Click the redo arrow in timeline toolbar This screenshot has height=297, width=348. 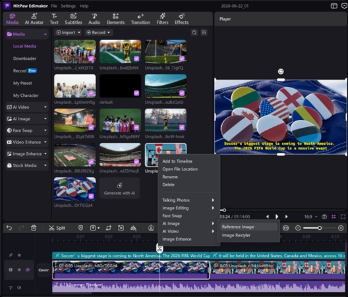[x=22, y=228]
